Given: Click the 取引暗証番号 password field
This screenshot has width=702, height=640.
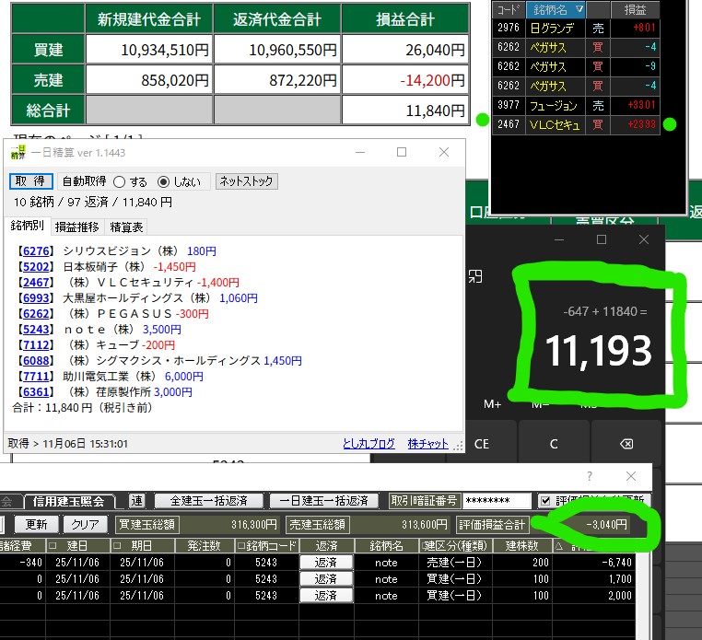Looking at the screenshot, I should click(x=497, y=501).
